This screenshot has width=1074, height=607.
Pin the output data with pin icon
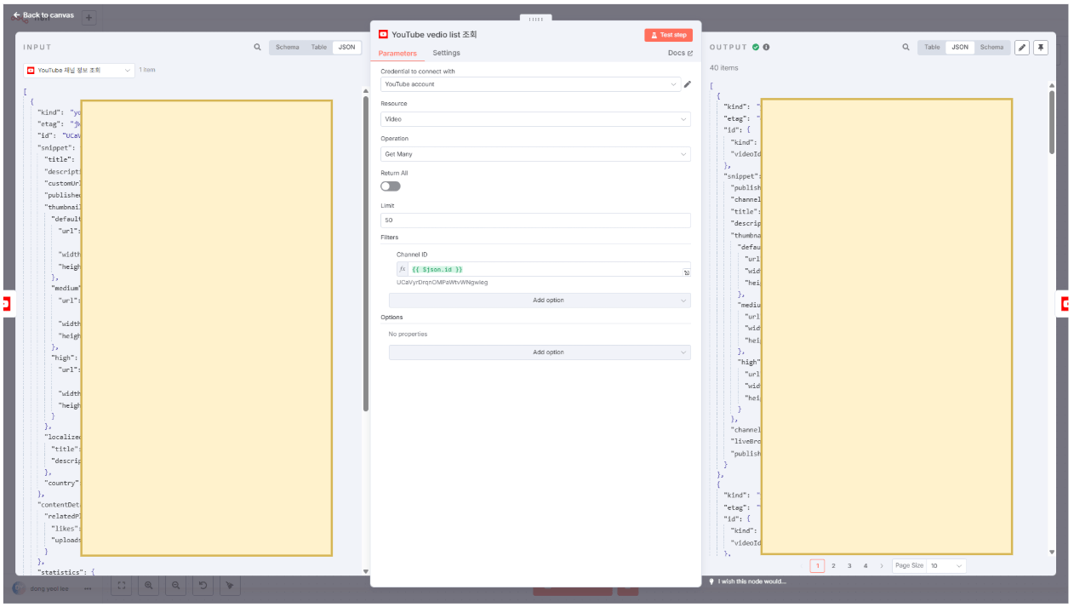point(1040,48)
